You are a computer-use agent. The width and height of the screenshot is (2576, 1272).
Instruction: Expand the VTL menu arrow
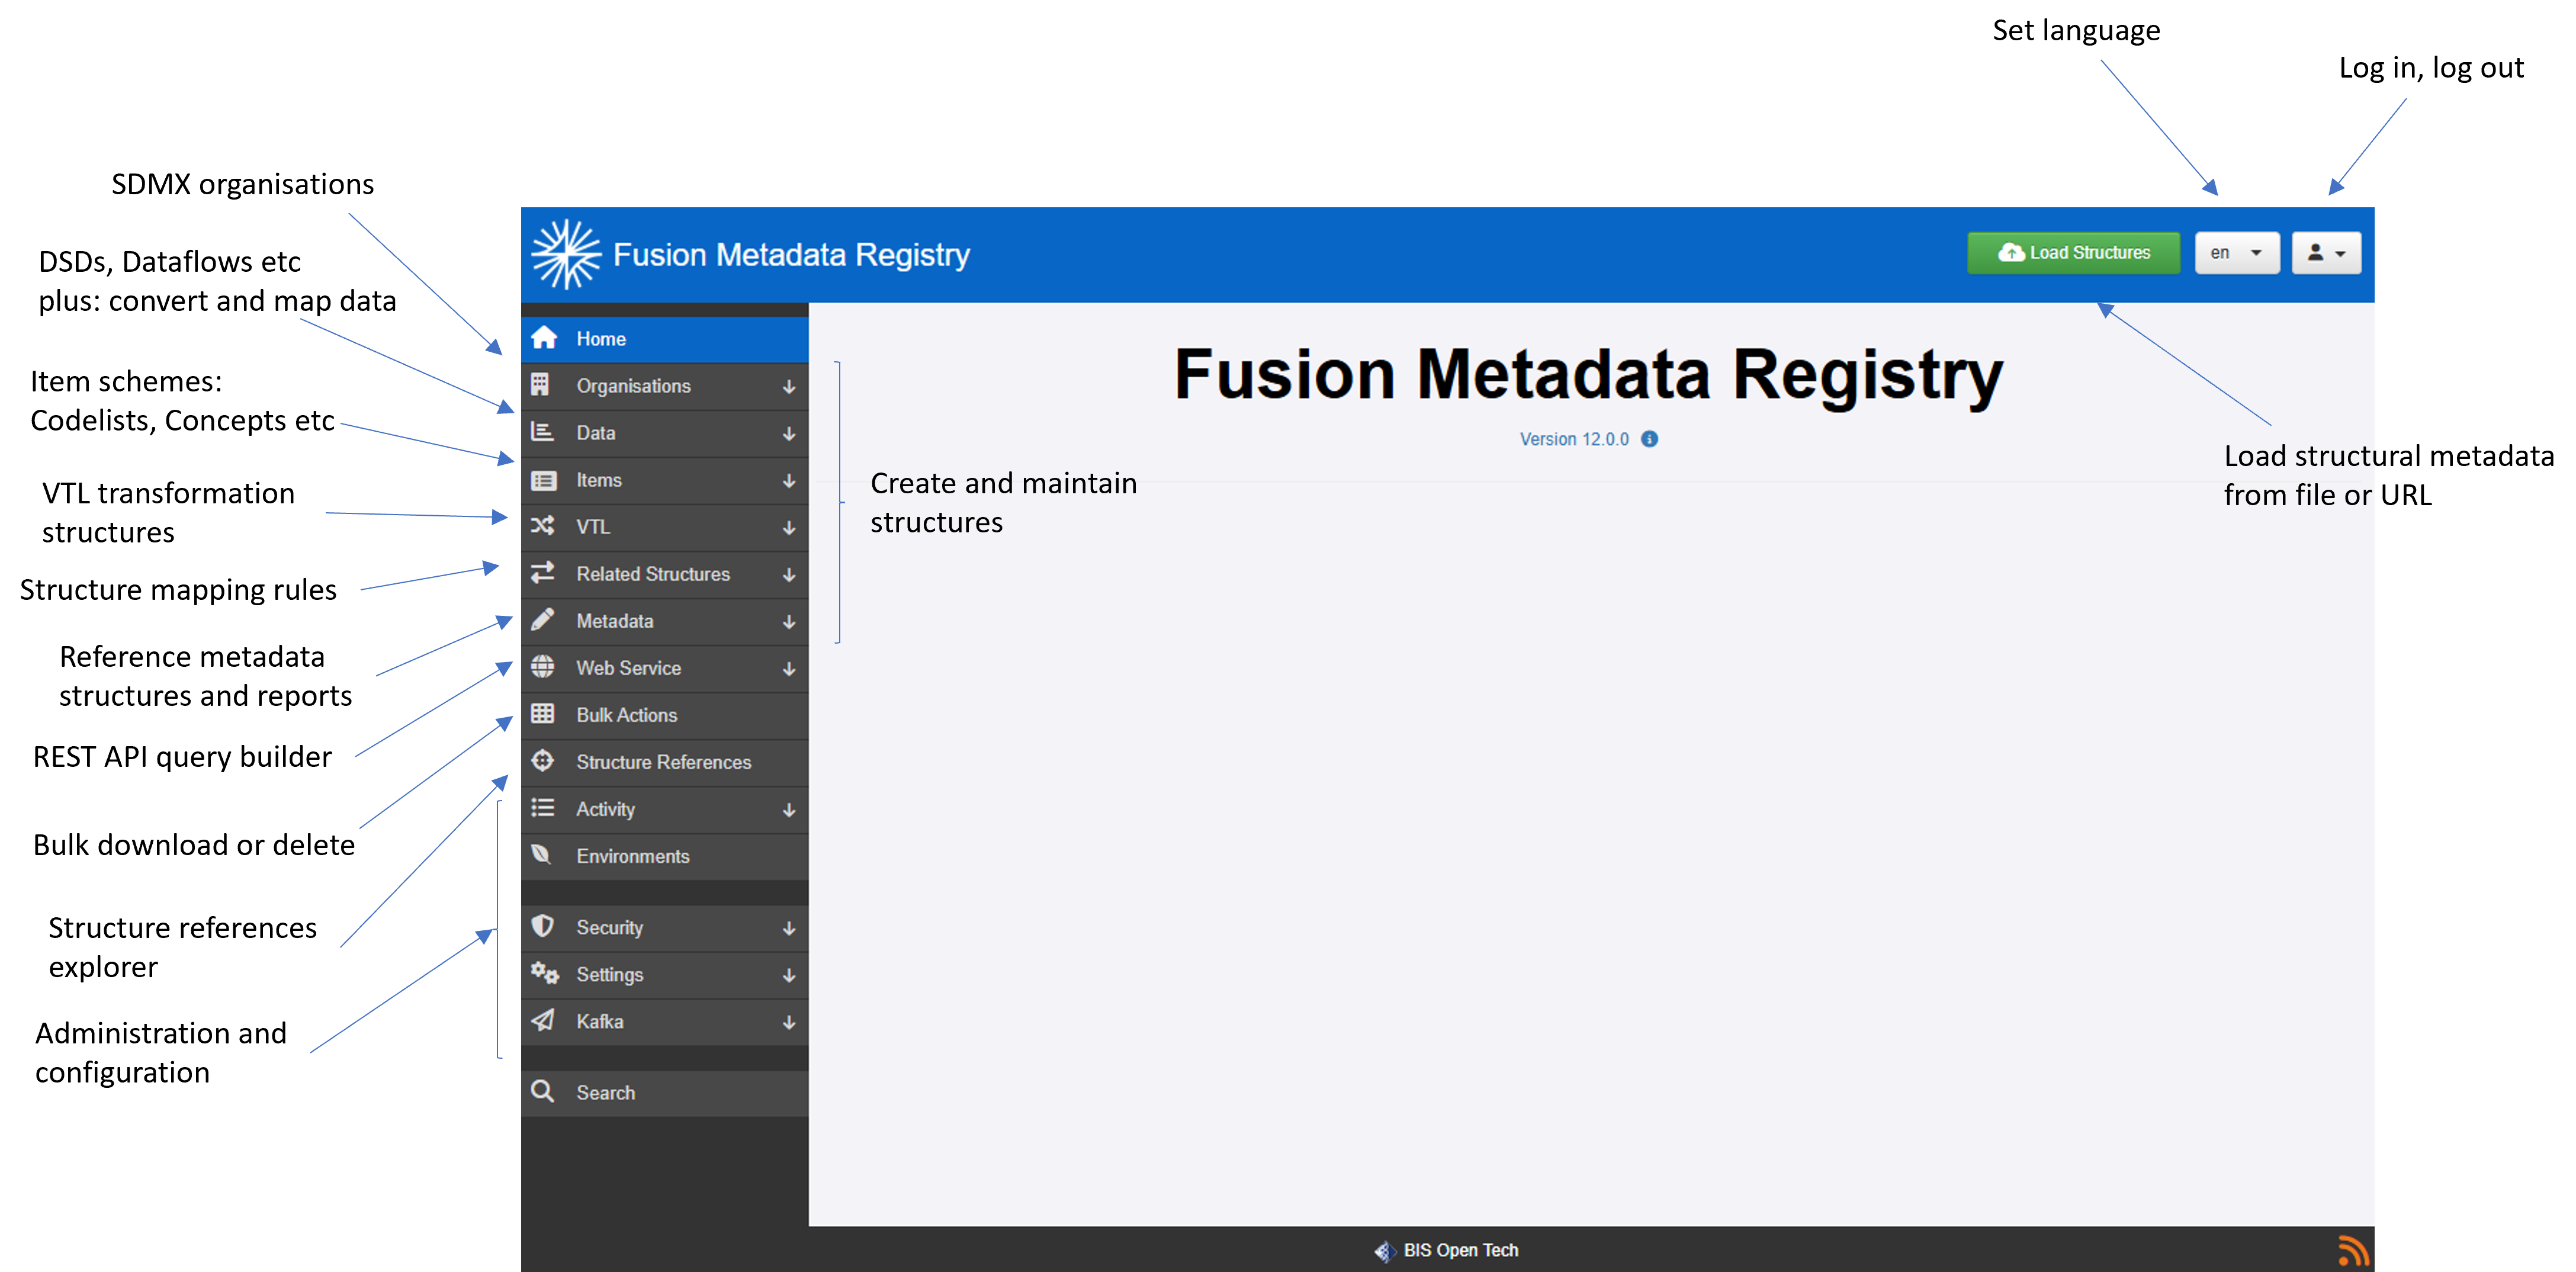pyautogui.click(x=789, y=527)
